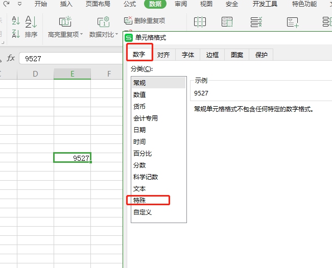The width and height of the screenshot is (332, 268).
Task: Click the 排序 sort button
Action: 31,27
